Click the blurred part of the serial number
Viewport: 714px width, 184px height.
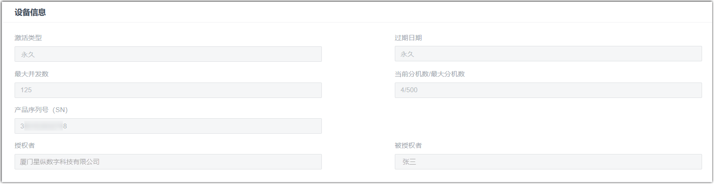pyautogui.click(x=43, y=126)
